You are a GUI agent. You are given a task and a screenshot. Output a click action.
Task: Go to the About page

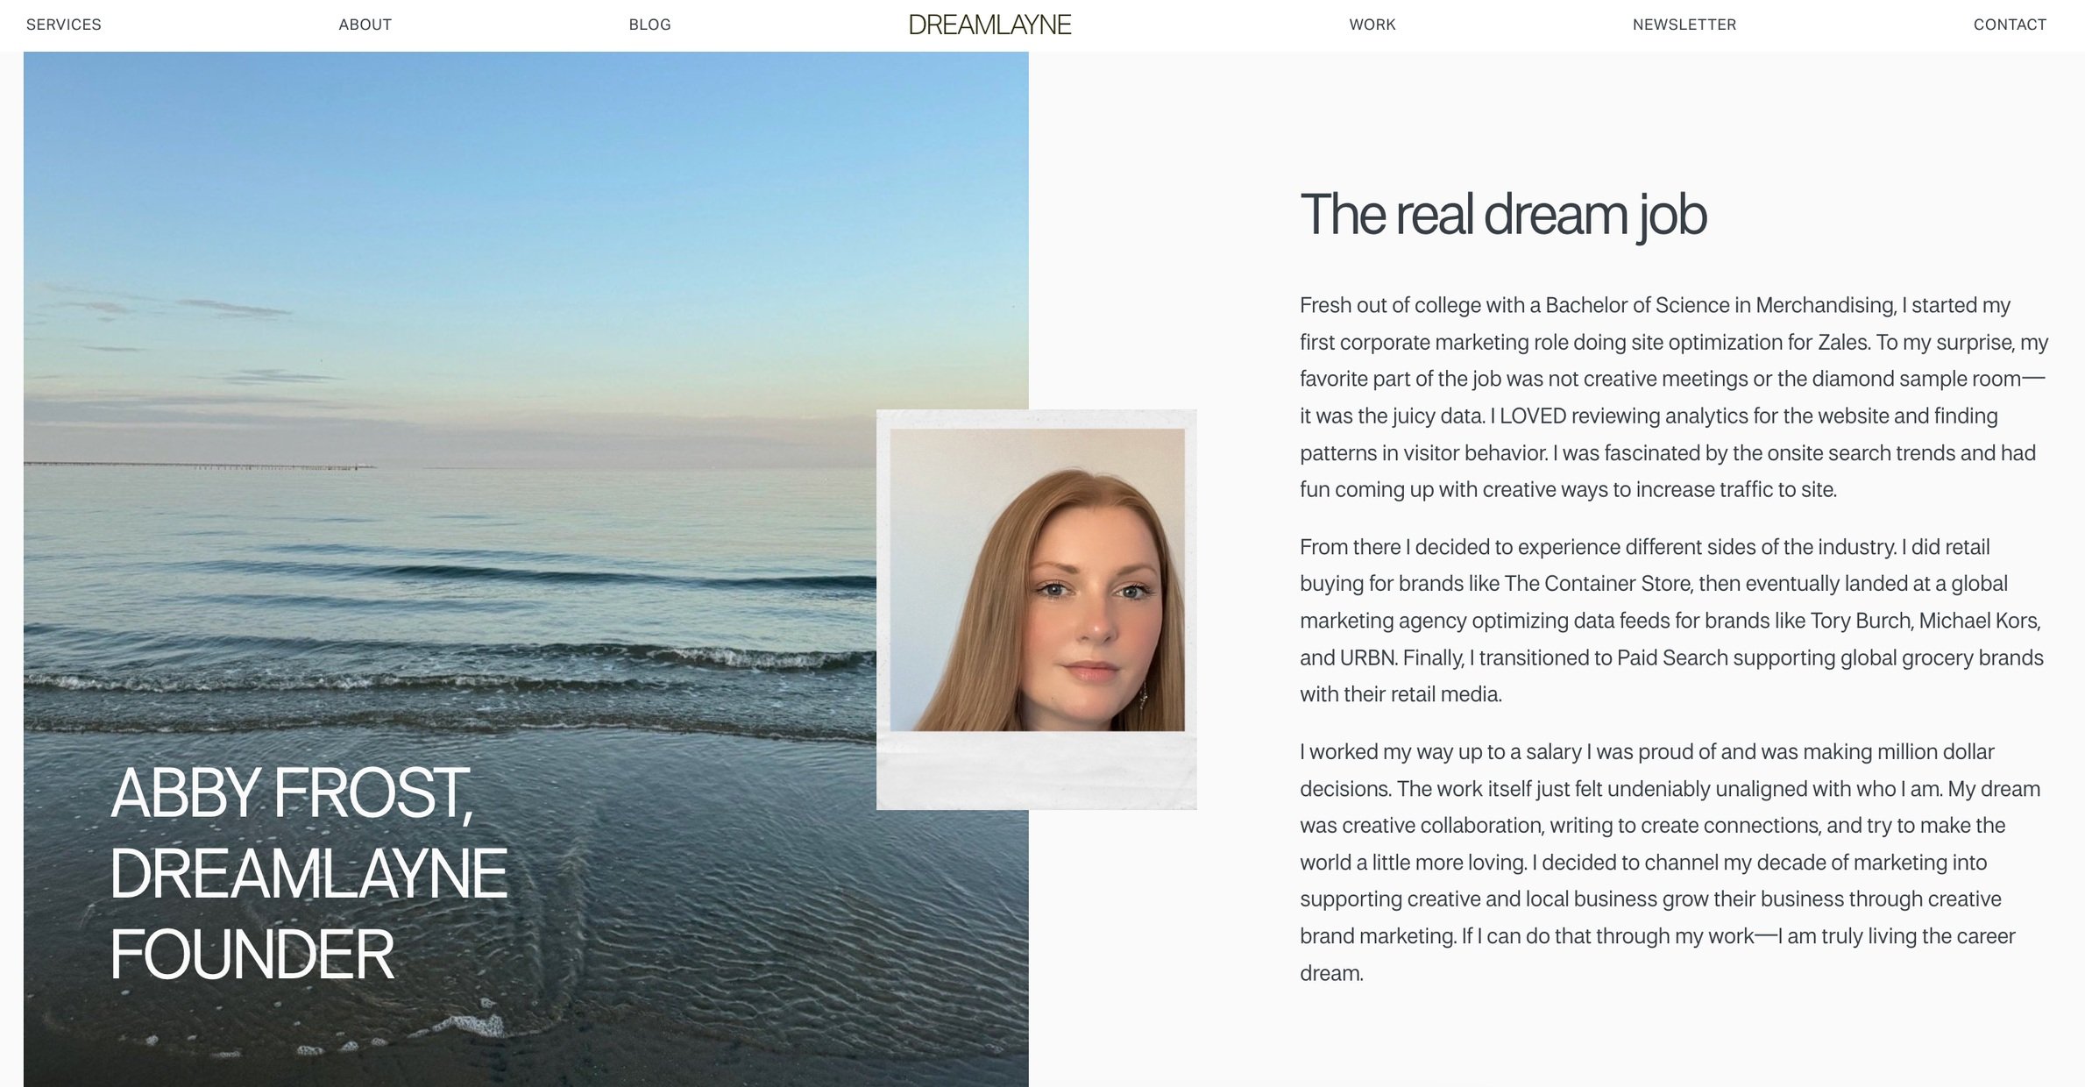[x=365, y=25]
